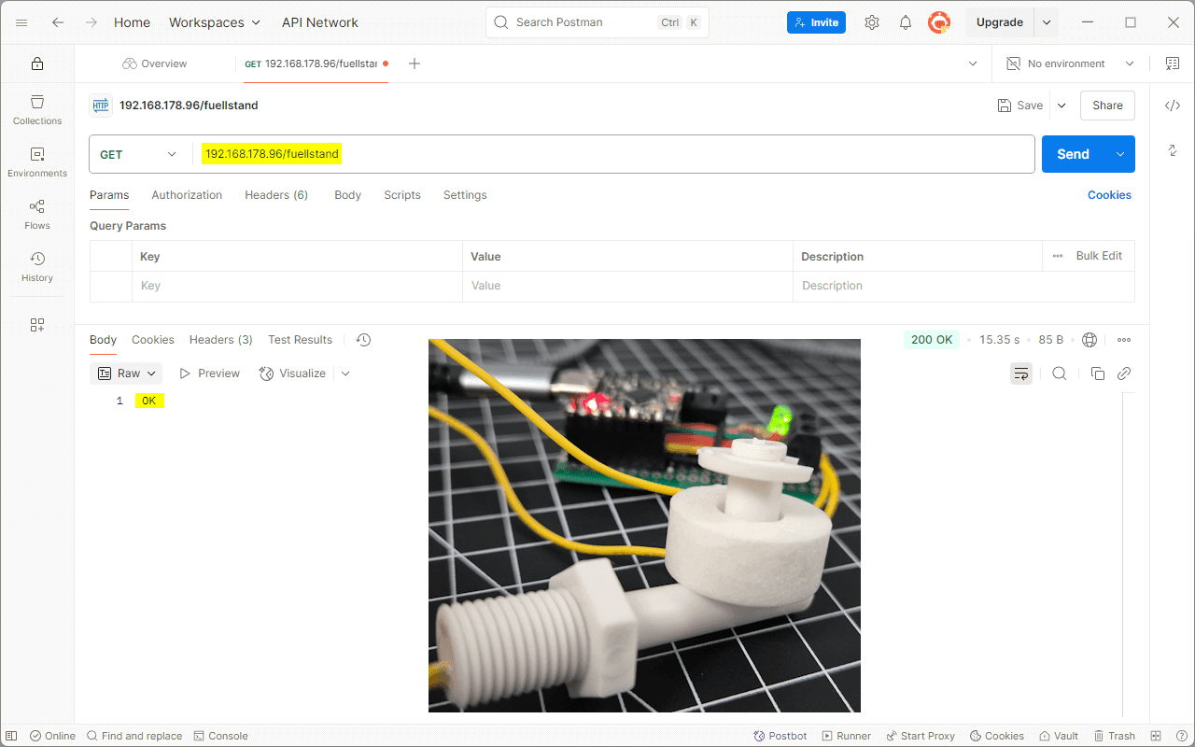The width and height of the screenshot is (1195, 747).
Task: Click the notifications bell icon
Action: click(x=905, y=22)
